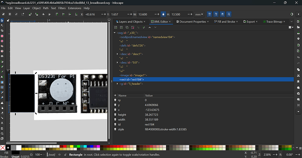This screenshot has height=158, width=302.
Task: Click delete node icon in XML Editor
Action: tap(133, 28)
